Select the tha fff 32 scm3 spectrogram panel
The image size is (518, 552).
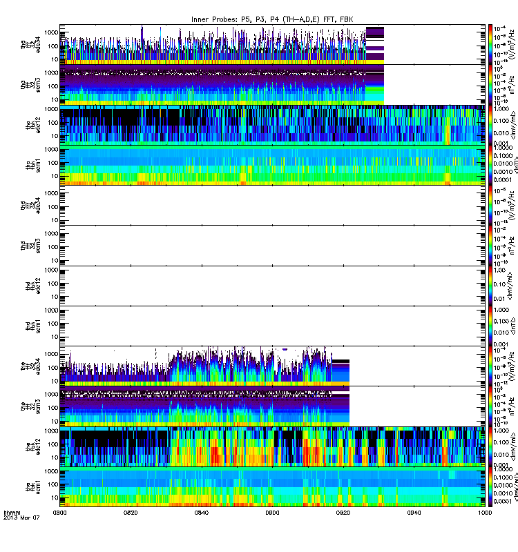pos(272,84)
